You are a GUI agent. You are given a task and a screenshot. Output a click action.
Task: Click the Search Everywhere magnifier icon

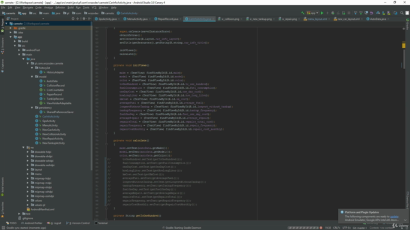[402, 13]
